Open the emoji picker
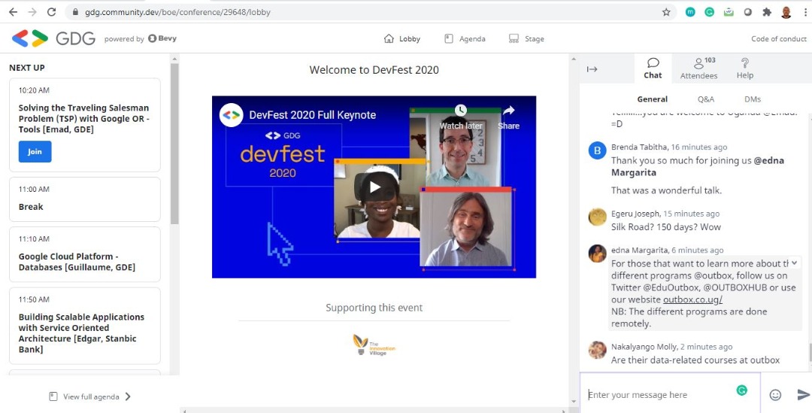This screenshot has width=812, height=413. coord(774,395)
